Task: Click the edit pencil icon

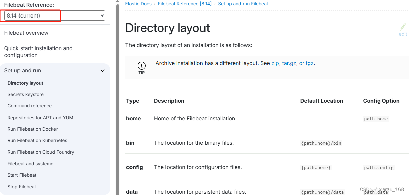Action: pos(403,27)
